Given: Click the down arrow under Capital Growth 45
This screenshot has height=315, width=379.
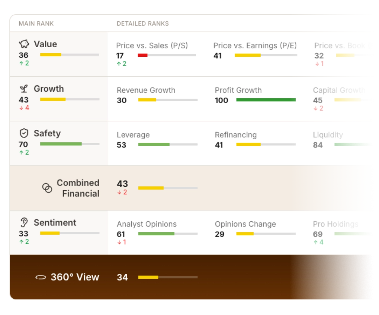Looking at the screenshot, I should coord(316,108).
